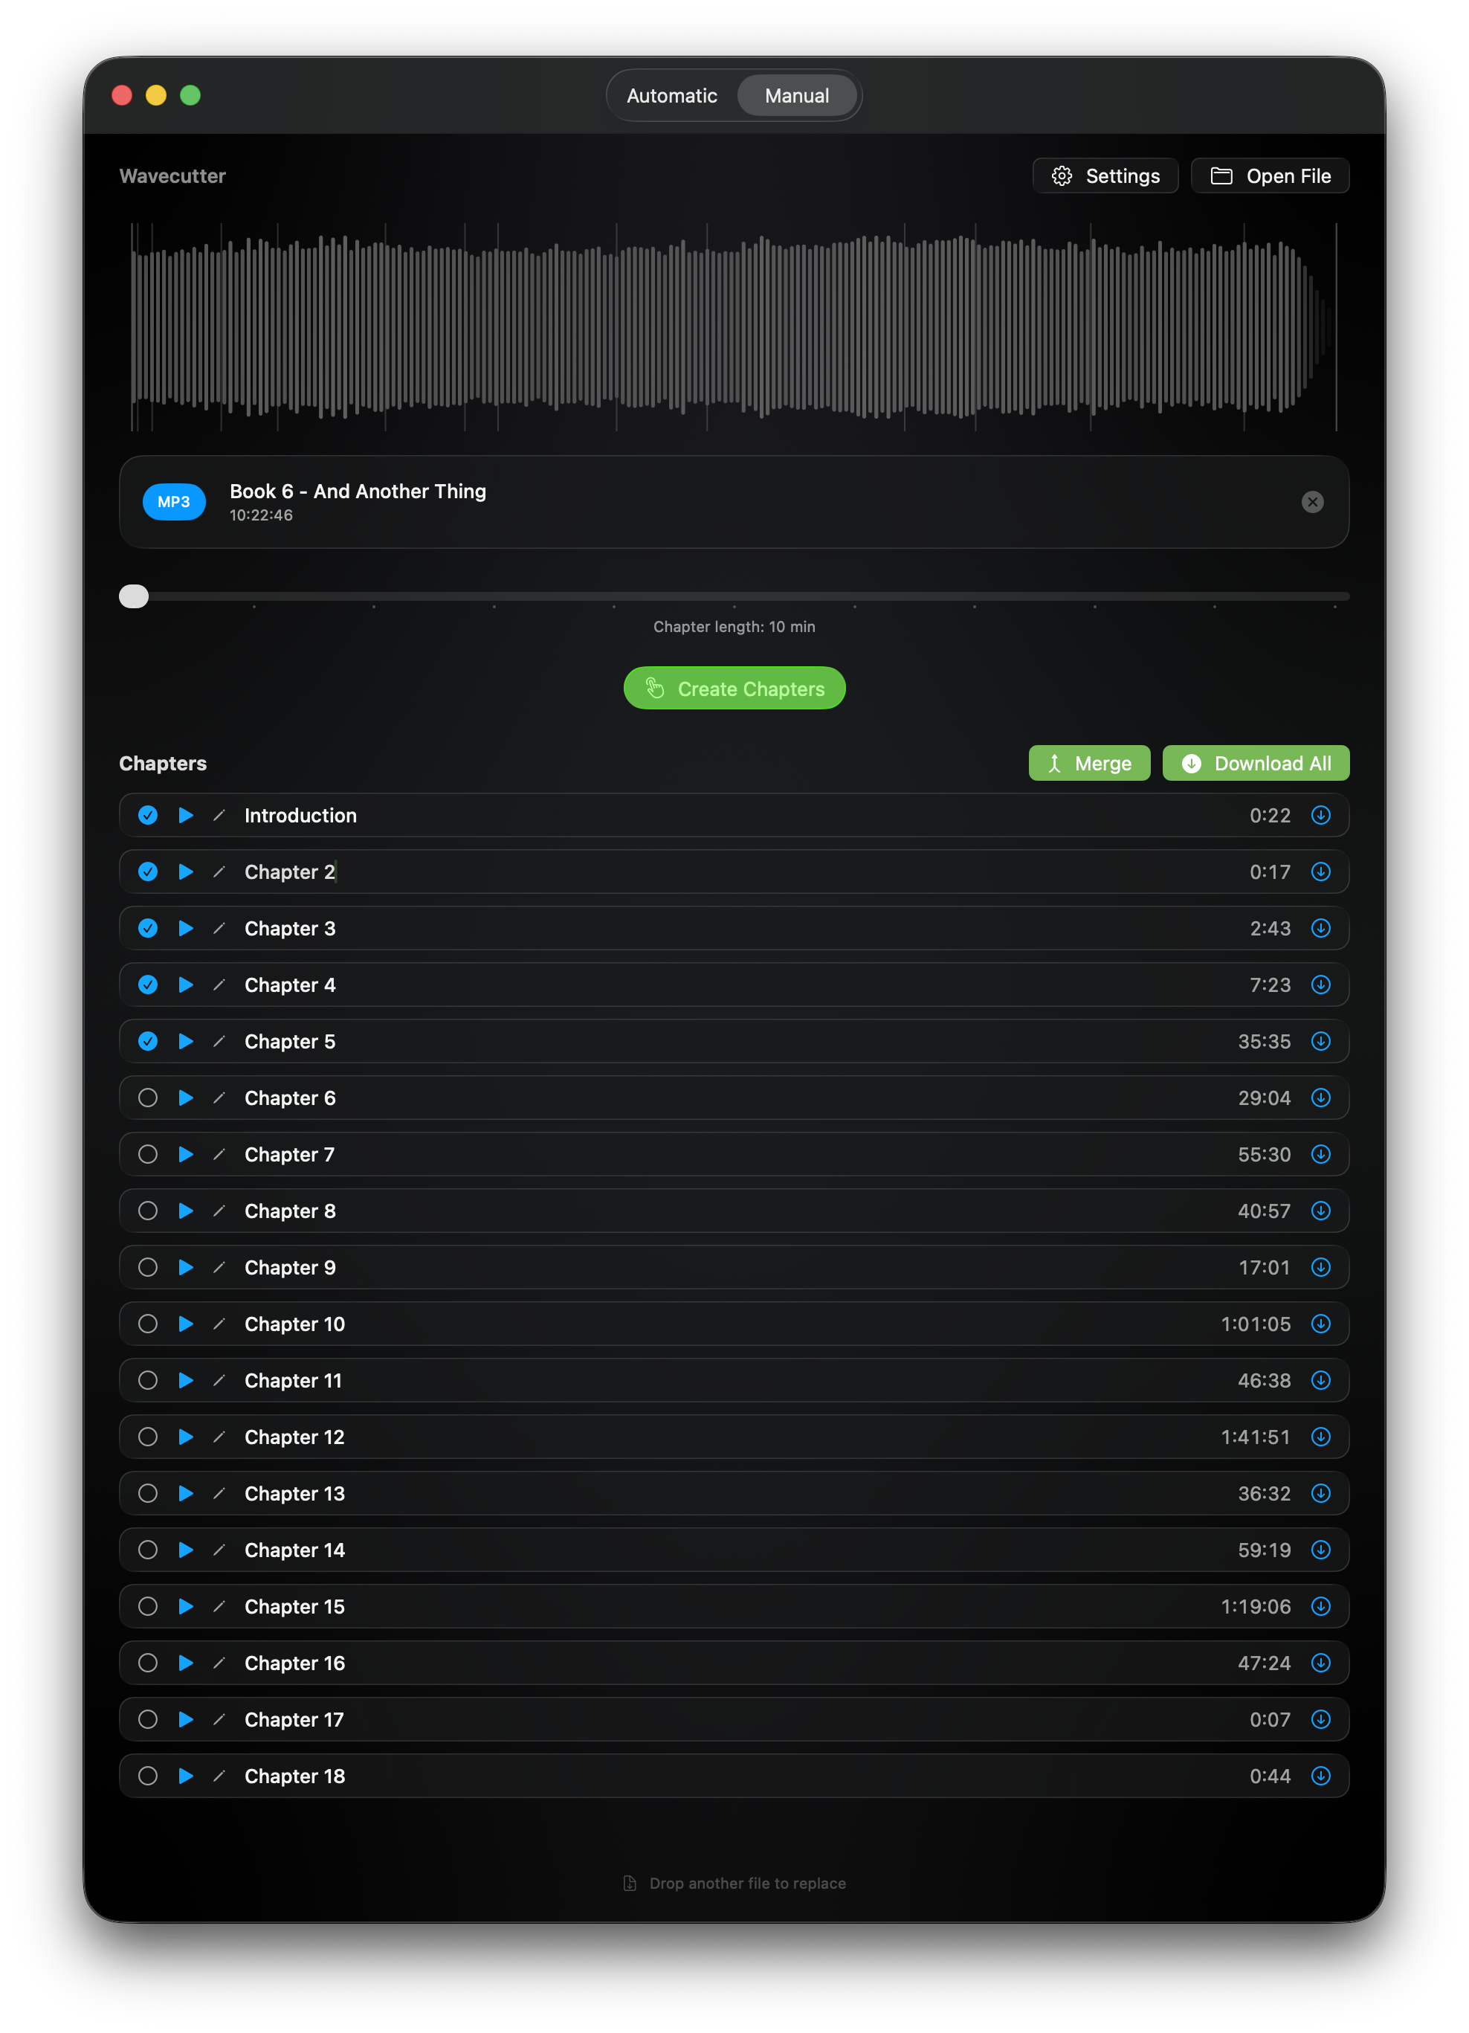Remove the loaded Book 6 file
1469x2033 pixels.
[1311, 502]
